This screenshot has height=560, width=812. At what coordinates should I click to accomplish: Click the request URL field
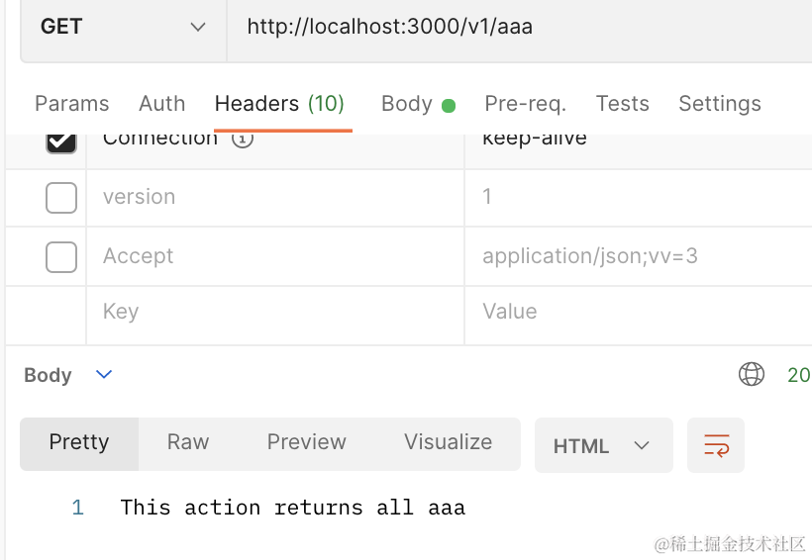[515, 28]
